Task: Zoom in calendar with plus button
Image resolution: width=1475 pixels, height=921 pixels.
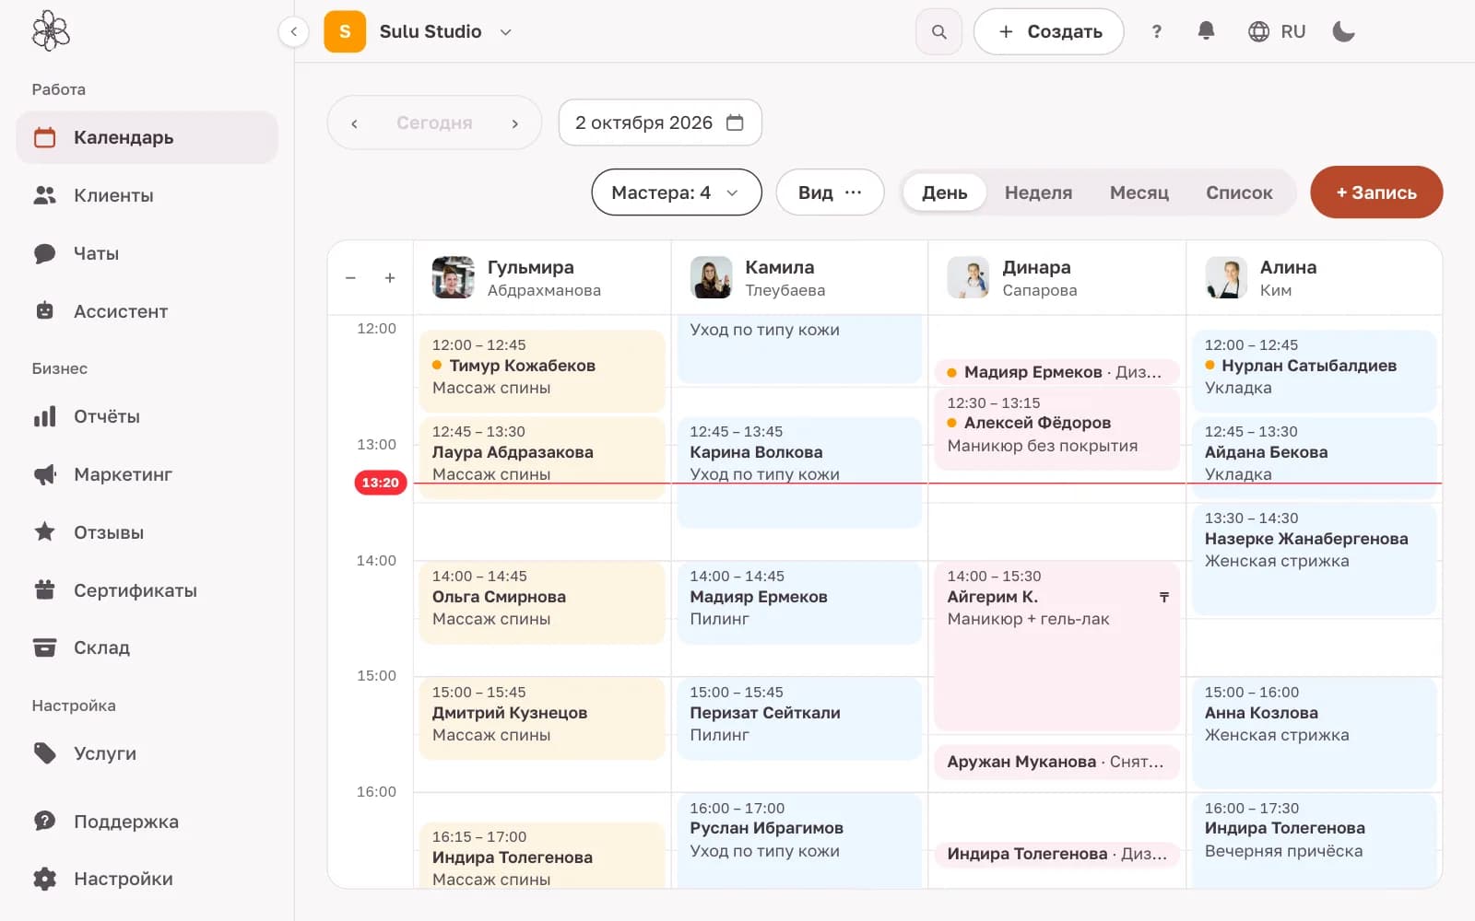Action: pos(390,277)
